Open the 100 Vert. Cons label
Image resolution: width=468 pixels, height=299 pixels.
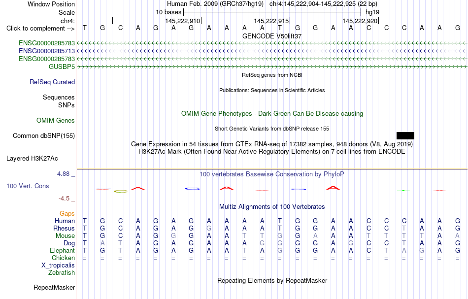point(28,186)
